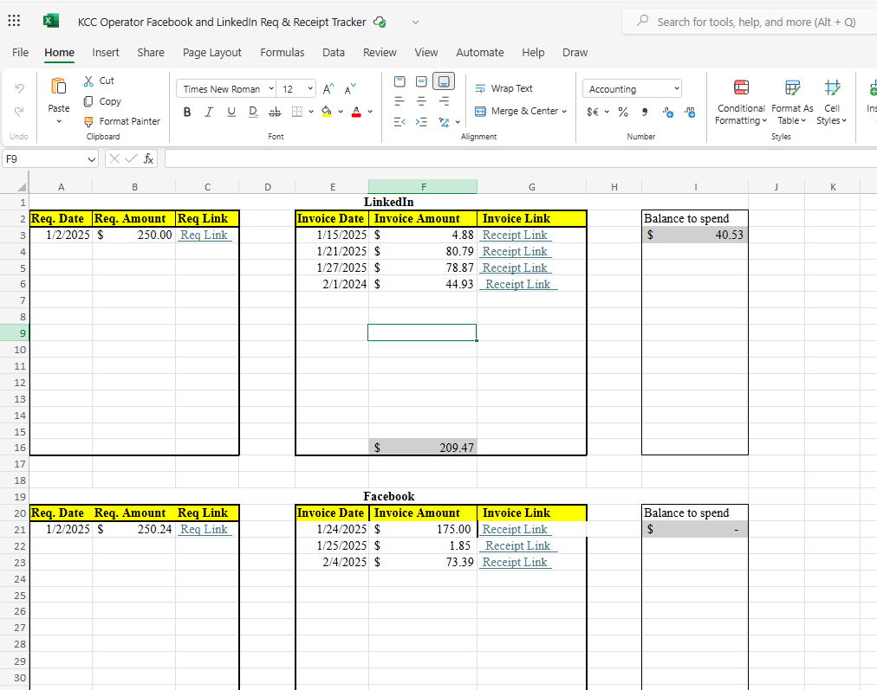Viewport: 877px width, 690px height.
Task: Open the Fill Color dropdown arrow
Action: 339,112
